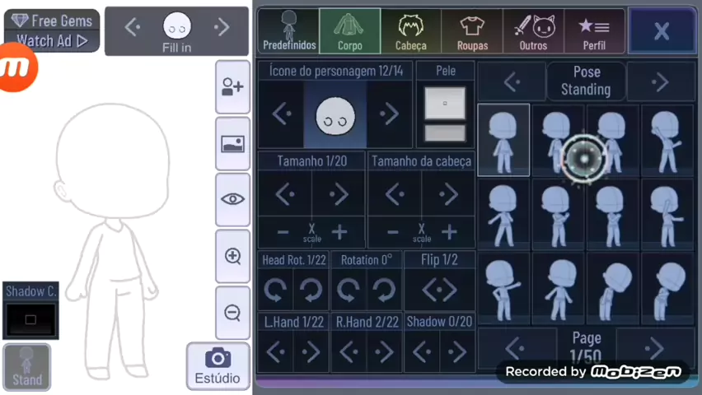
Task: Open the background image icon
Action: [x=232, y=143]
